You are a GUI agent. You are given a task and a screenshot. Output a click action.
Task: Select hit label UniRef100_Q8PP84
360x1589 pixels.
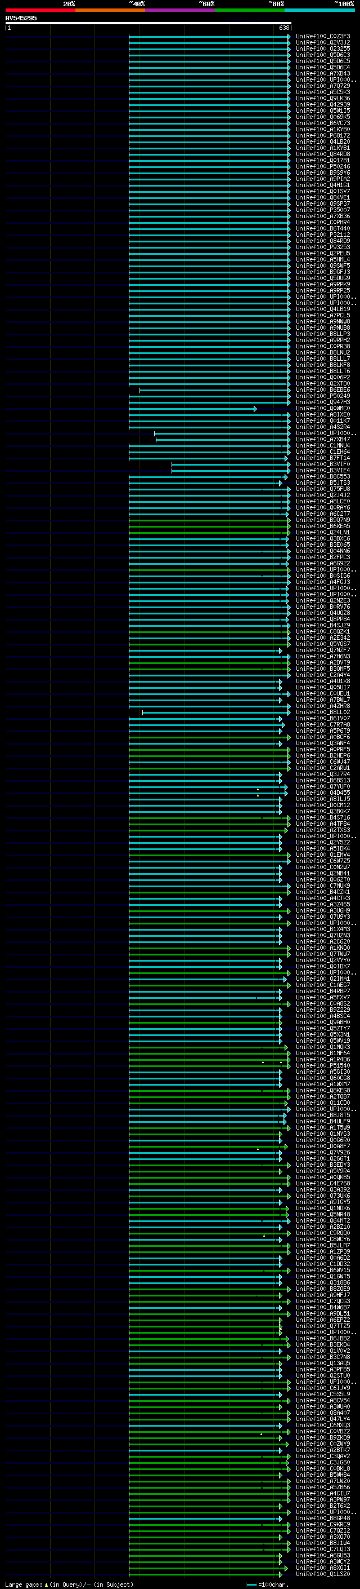(x=322, y=619)
